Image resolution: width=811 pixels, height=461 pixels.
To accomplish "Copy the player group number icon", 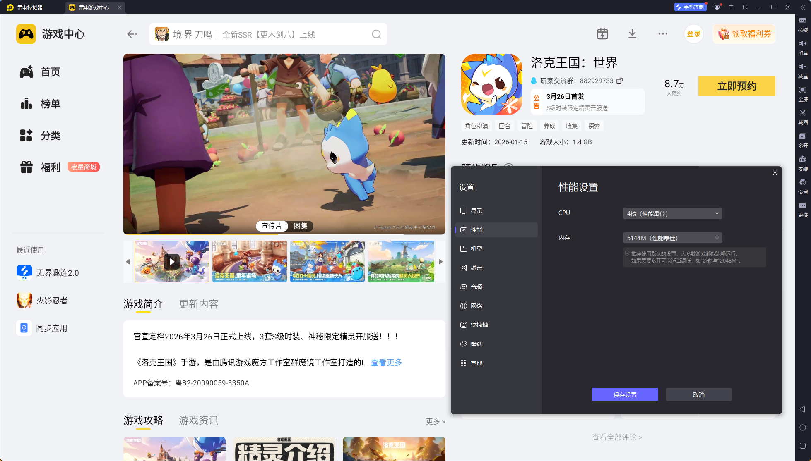I will pyautogui.click(x=619, y=81).
